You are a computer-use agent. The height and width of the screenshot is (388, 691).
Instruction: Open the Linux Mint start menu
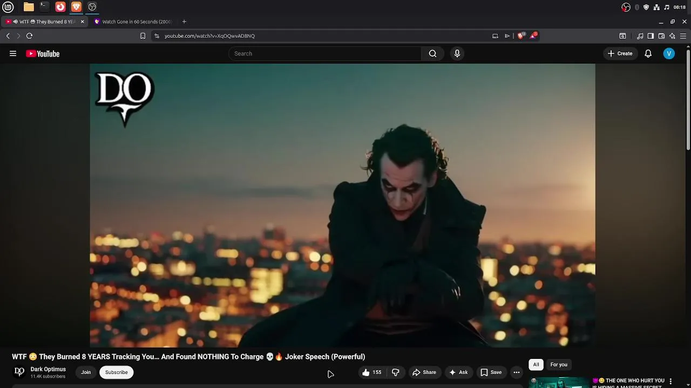pos(8,7)
